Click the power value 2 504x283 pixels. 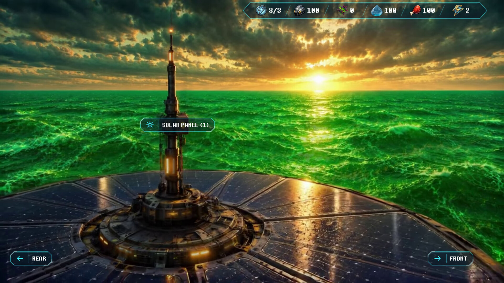(467, 11)
